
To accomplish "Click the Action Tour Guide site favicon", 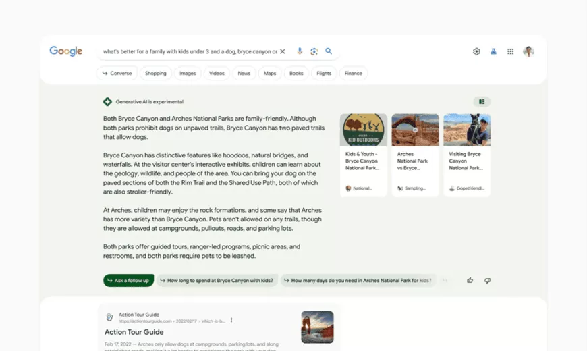I will [109, 317].
